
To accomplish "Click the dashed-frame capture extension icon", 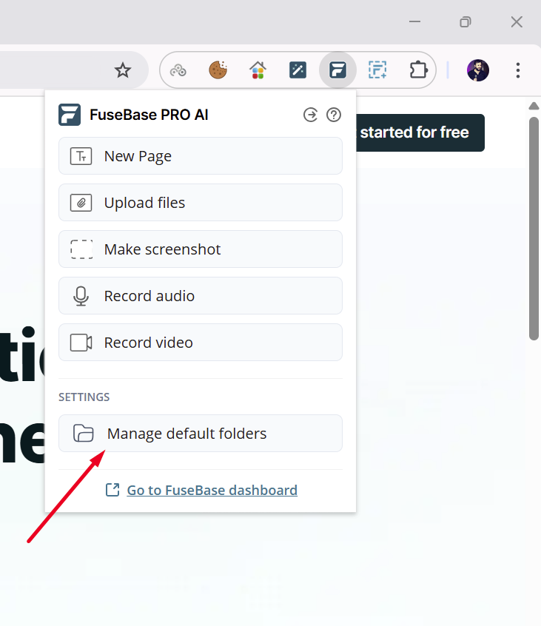I will coord(377,70).
